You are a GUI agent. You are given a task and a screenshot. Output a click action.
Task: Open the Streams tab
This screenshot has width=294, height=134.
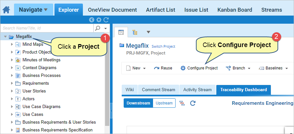point(272,10)
